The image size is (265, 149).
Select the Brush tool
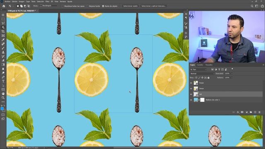coord(3,48)
